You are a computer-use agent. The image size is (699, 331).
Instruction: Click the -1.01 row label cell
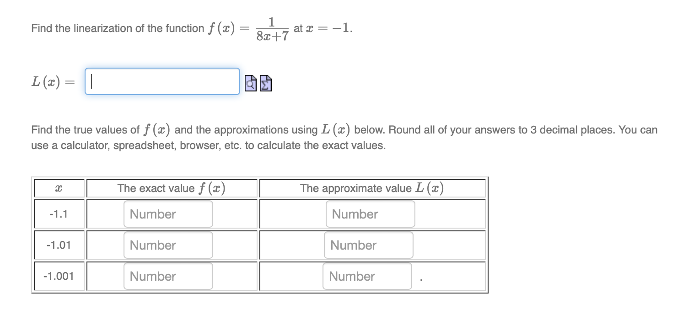pos(59,245)
